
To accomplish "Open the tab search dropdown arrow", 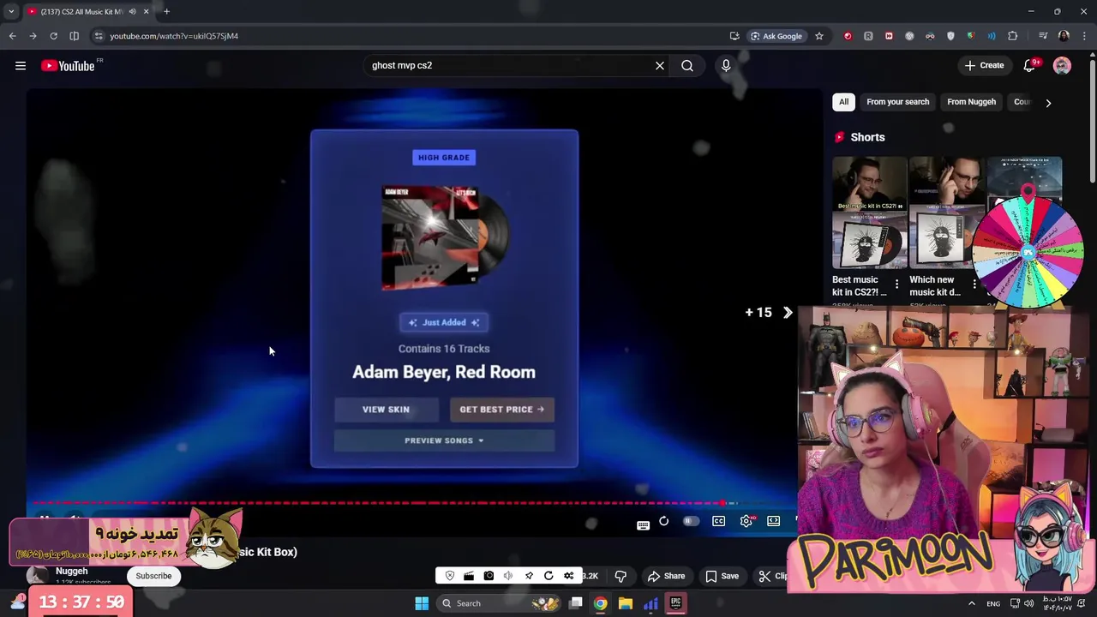I will point(11,11).
